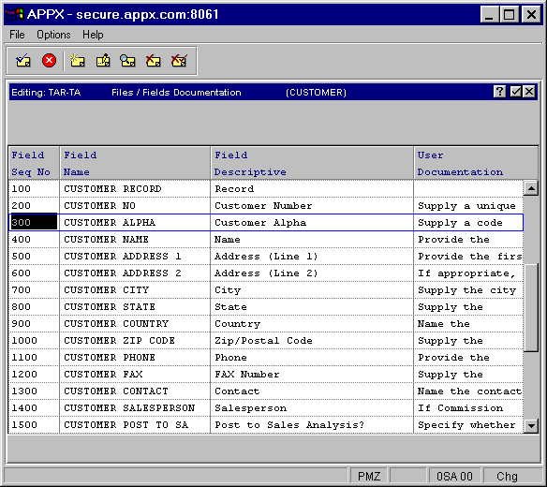Image resolution: width=547 pixels, height=487 pixels.
Task: Click the Address (Line 1) descriptive cell
Action: pos(312,256)
